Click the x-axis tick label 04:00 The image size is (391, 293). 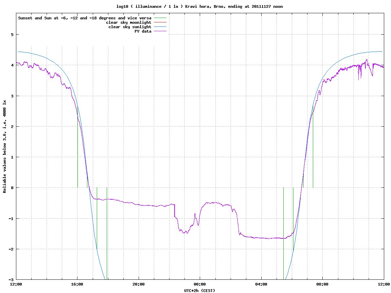pos(261,284)
